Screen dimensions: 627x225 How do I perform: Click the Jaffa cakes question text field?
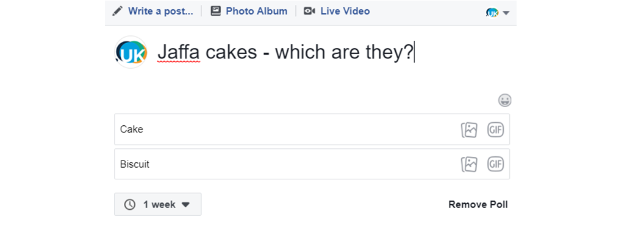286,52
